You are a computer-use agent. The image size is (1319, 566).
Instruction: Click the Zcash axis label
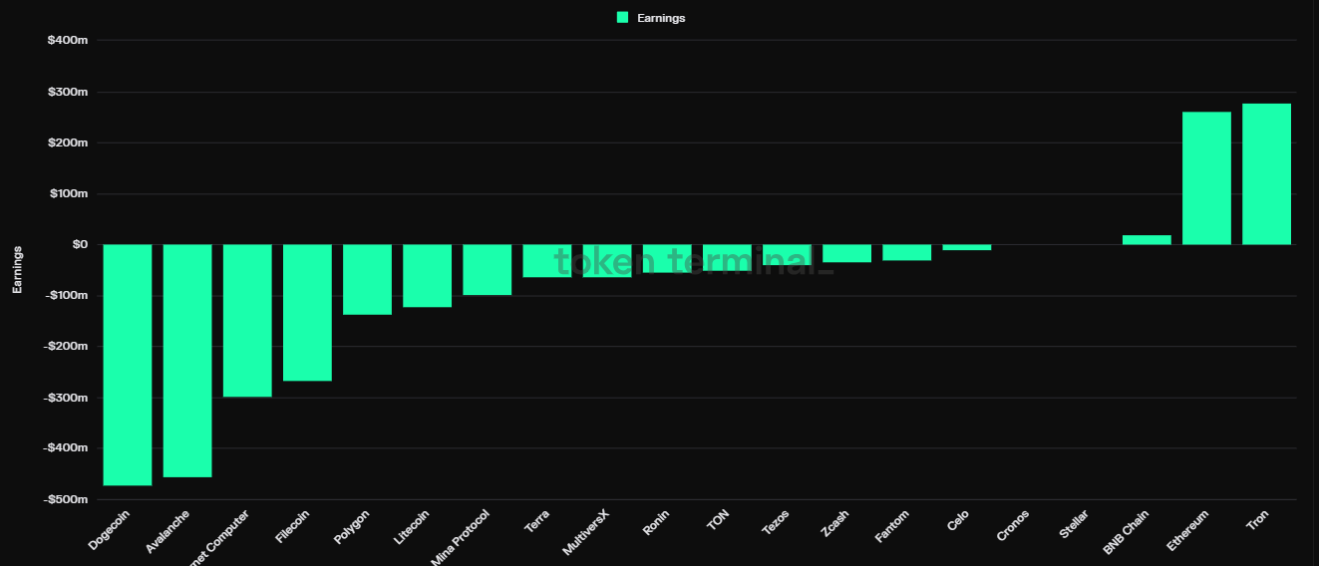[x=835, y=523]
